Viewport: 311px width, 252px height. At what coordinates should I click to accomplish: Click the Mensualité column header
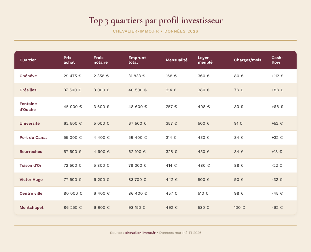177,60
